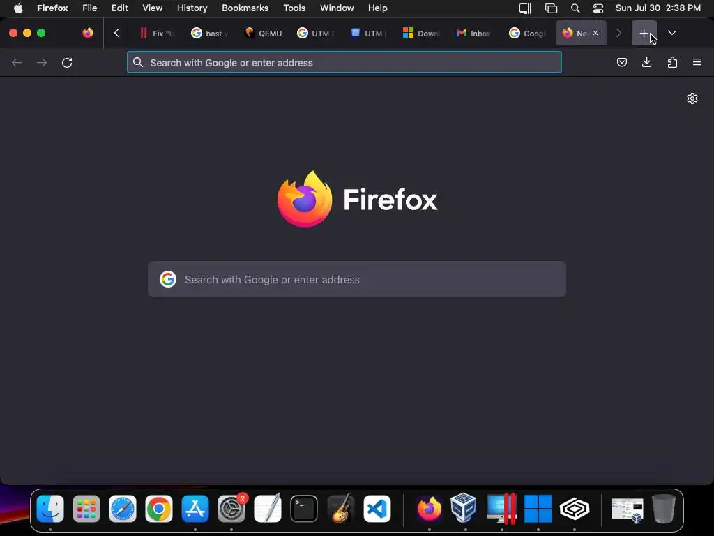714x536 pixels.
Task: Open a new tab with the plus button
Action: coord(644,33)
